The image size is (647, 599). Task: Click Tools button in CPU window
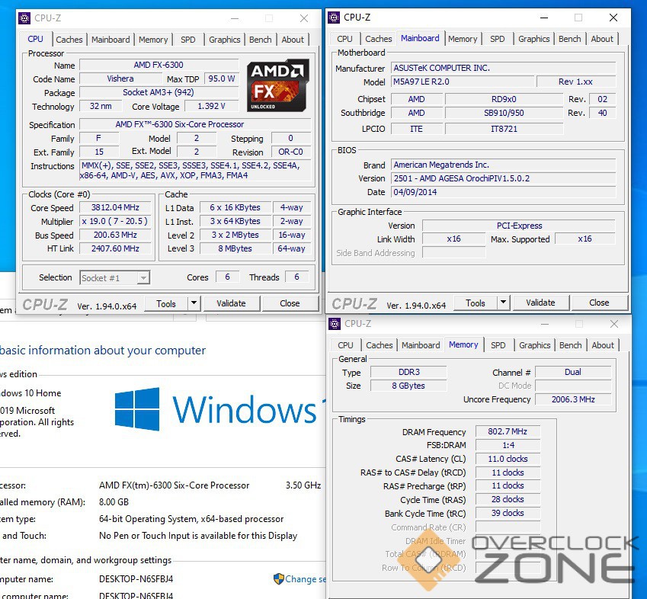pos(166,303)
